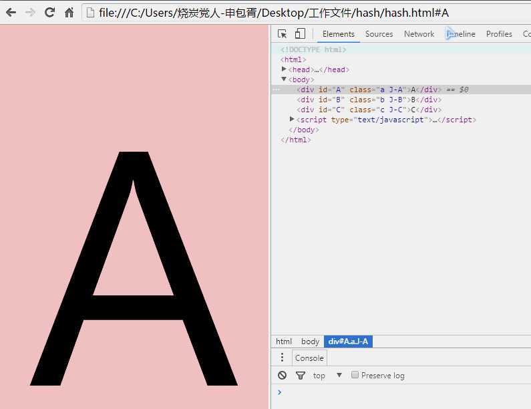Reload the page with the refresh icon
Screen dimensions: 531x409
tap(50, 13)
